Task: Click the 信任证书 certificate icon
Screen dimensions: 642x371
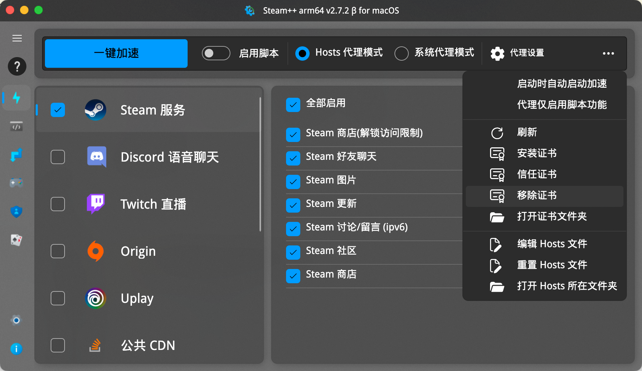Action: (497, 175)
